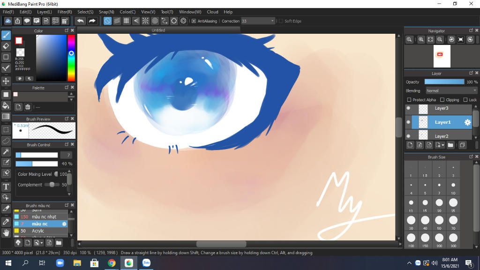Enable the Soft Edge checkbox
Viewport: 480px width, 270px height.
tap(281, 21)
